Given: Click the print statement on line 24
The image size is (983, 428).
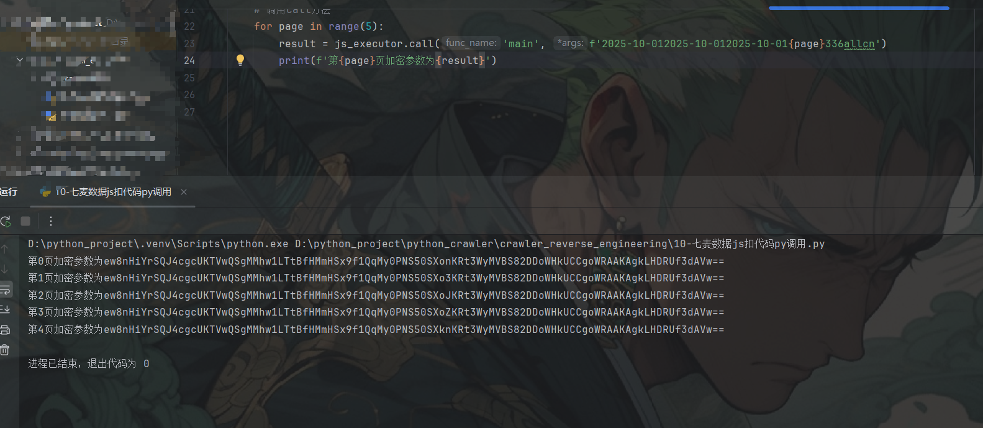Looking at the screenshot, I should tap(387, 60).
